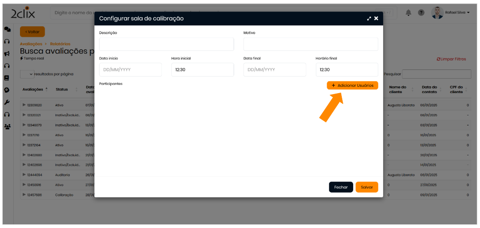Open the chat bubbles sidebar icon
The image size is (480, 228).
coord(7,29)
